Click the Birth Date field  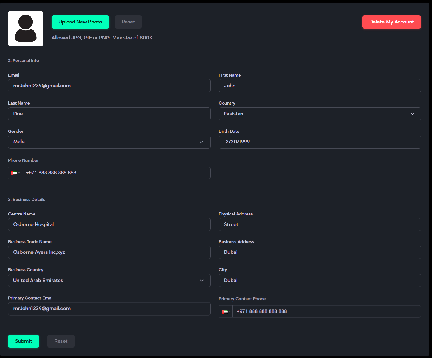[319, 142]
